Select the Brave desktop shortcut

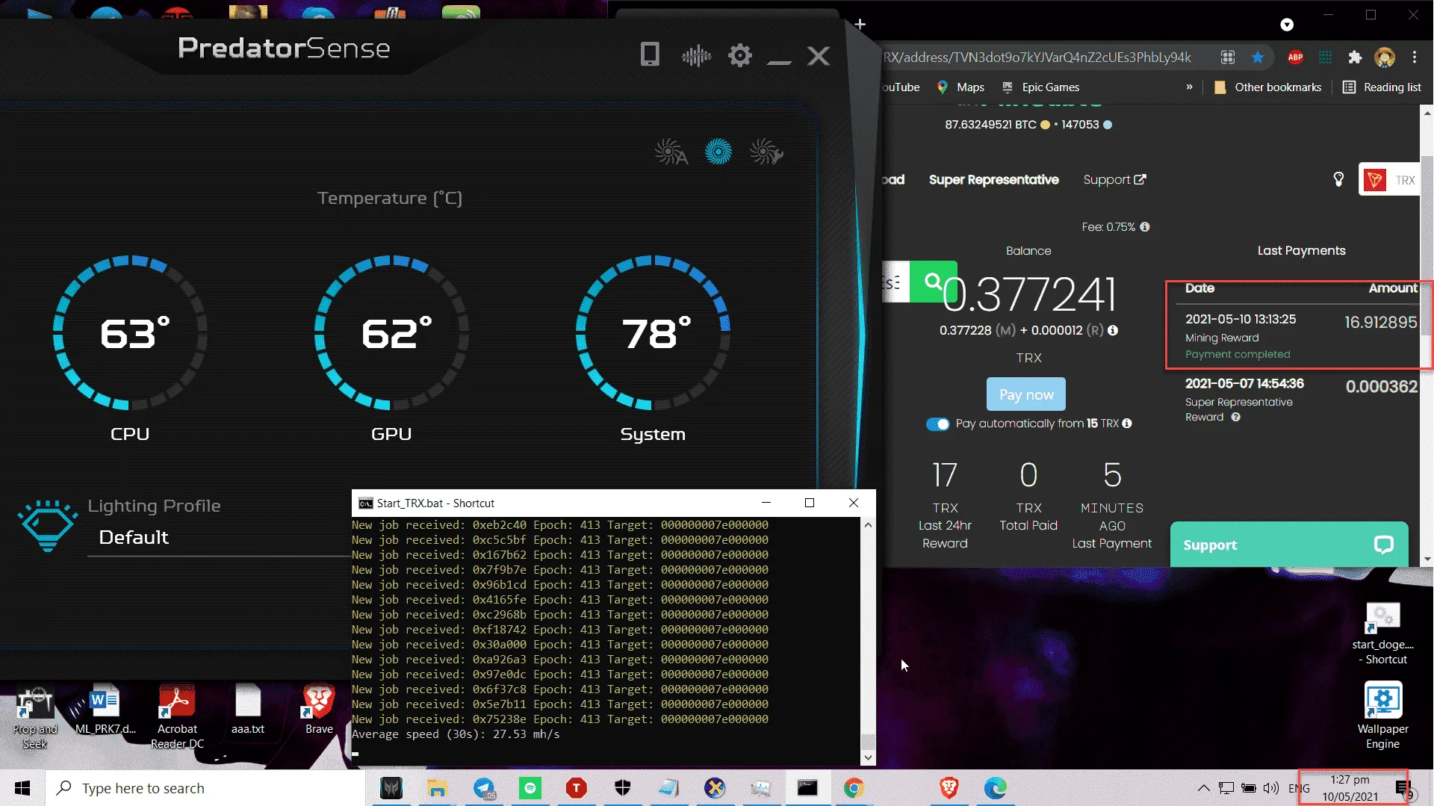point(319,710)
